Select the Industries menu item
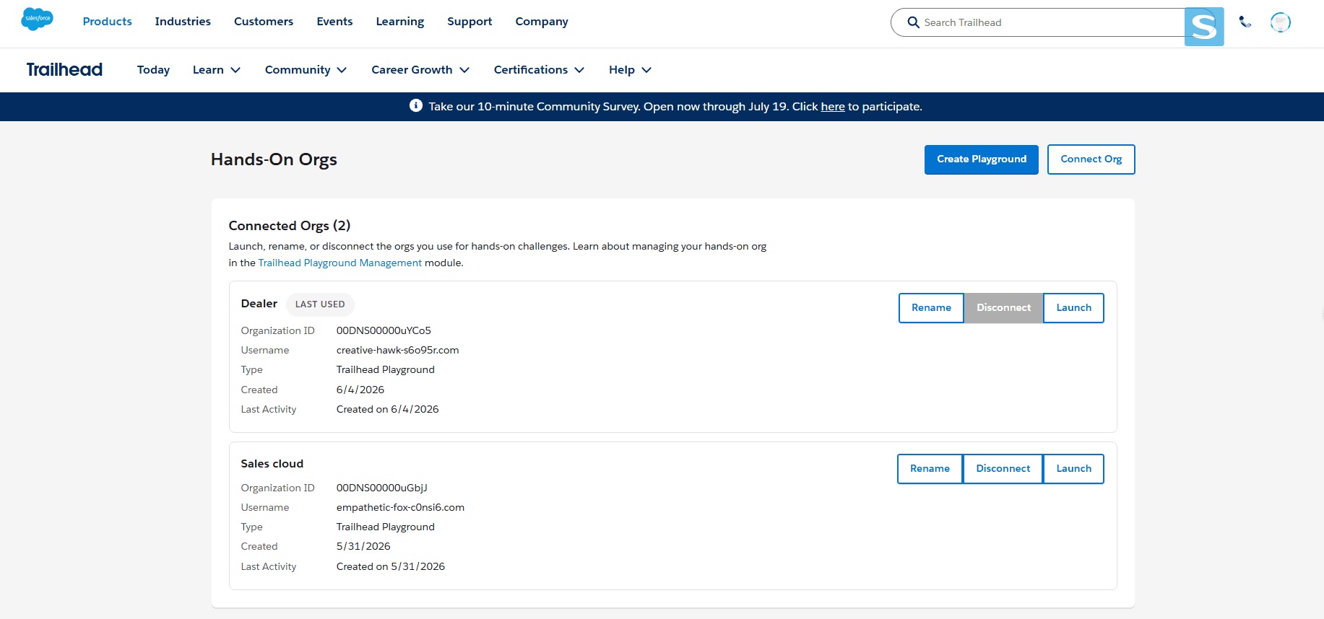1324x619 pixels. 183,22
